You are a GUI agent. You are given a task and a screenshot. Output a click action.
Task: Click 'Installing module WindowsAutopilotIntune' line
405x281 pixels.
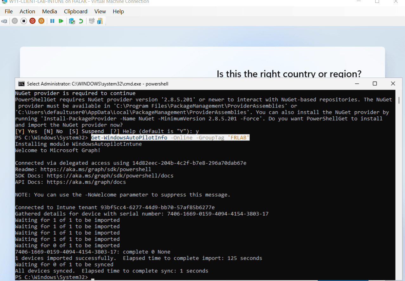(x=78, y=144)
